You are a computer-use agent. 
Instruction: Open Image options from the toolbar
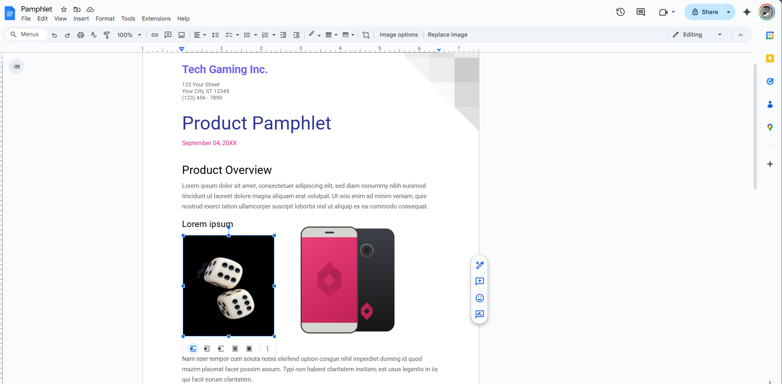[398, 35]
